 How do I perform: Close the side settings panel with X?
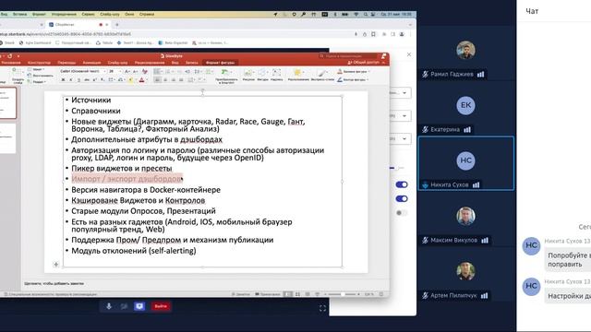click(409, 54)
